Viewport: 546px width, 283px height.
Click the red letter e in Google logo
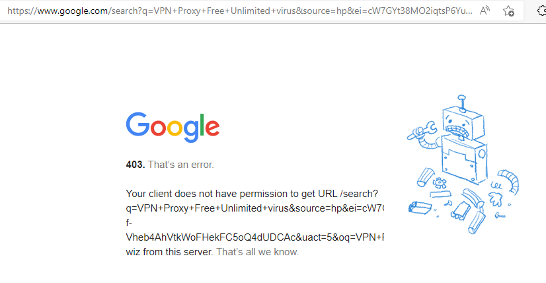click(x=212, y=128)
